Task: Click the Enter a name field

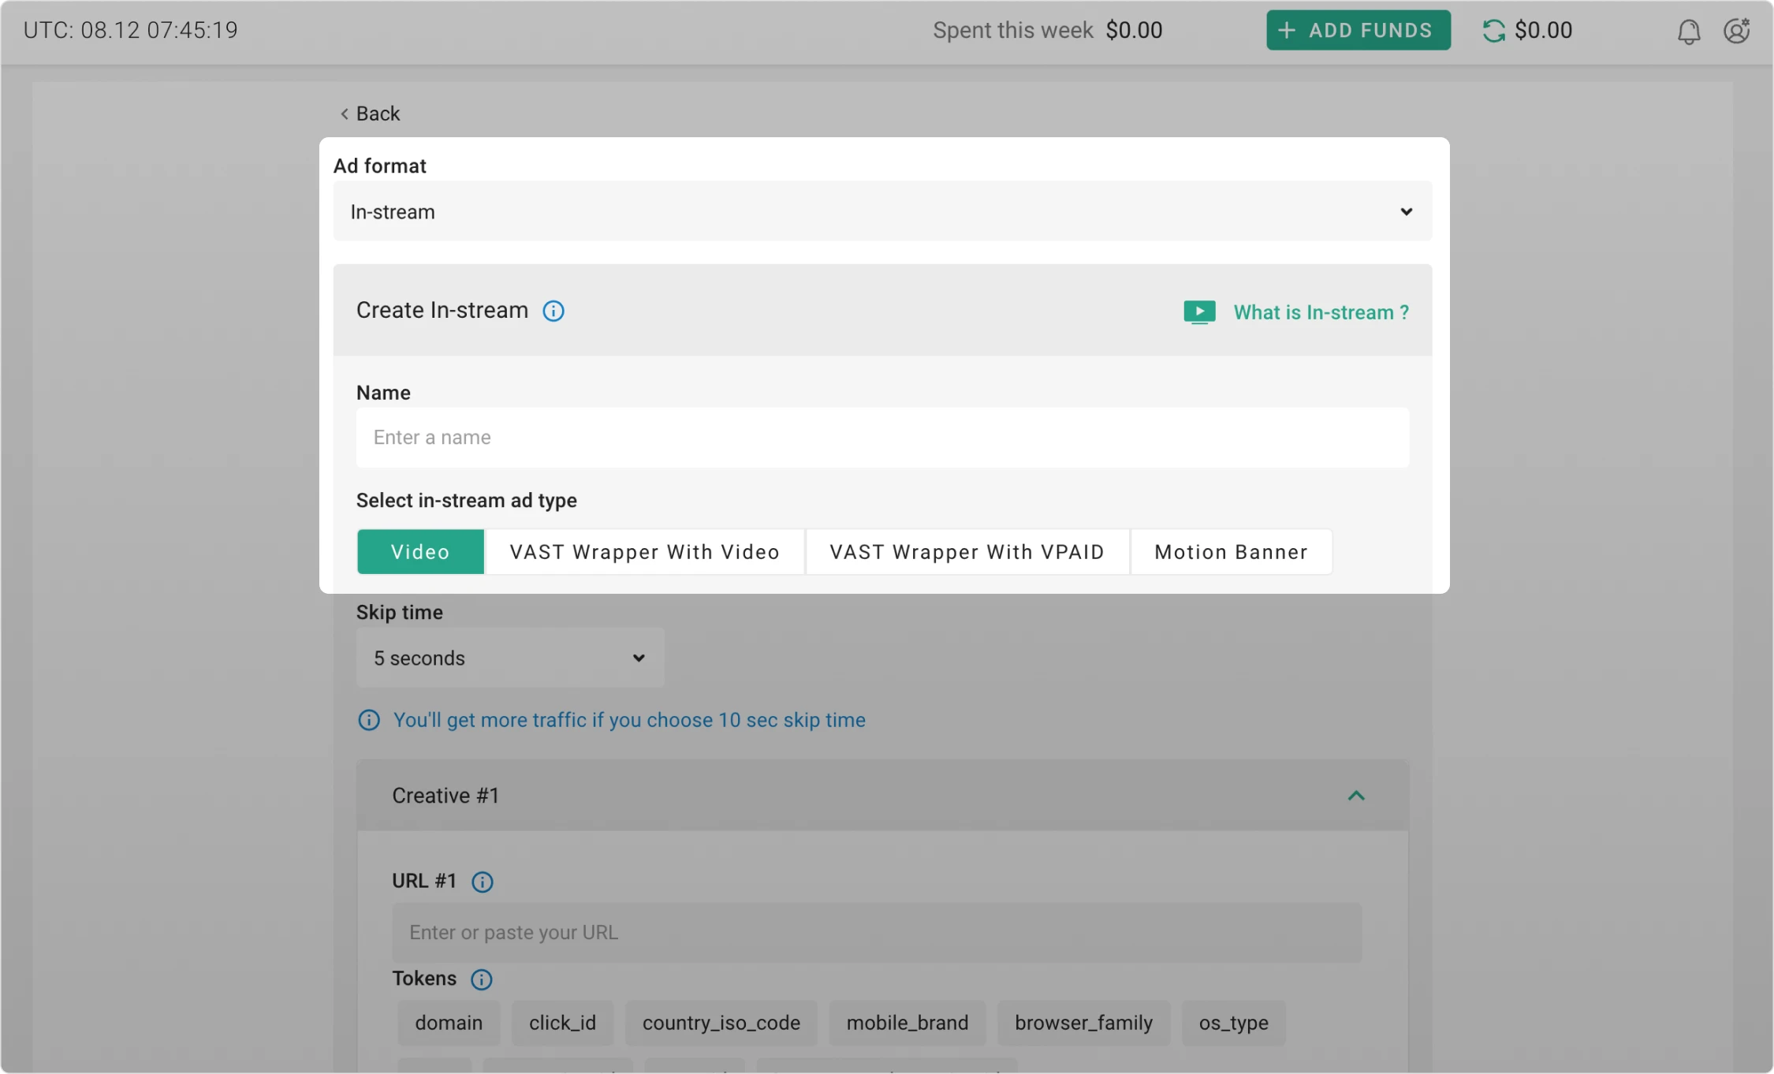Action: 881,438
